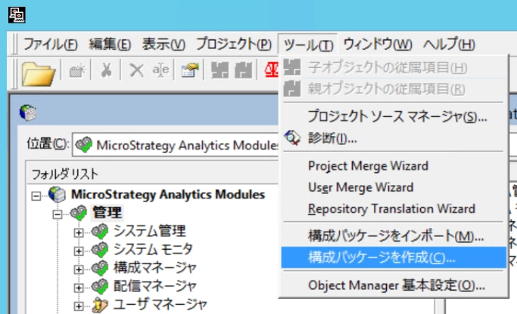Viewport: 517px width, 314px height.
Task: Click the Object Manager application icon in title bar
Action: tap(17, 15)
